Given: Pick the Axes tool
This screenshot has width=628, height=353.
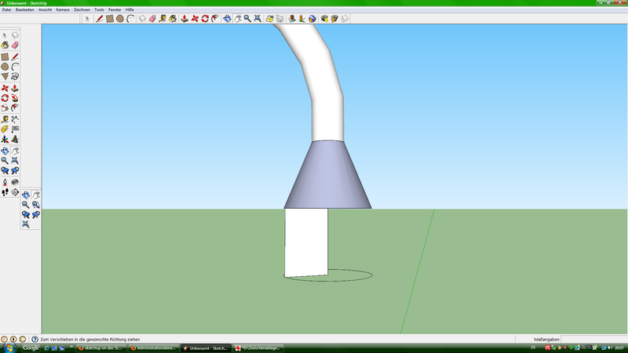Looking at the screenshot, I should click(5, 139).
